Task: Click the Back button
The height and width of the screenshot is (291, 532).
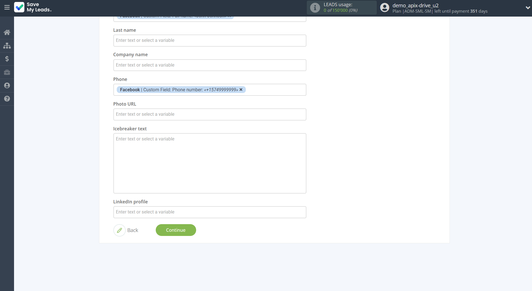Action: pyautogui.click(x=126, y=230)
